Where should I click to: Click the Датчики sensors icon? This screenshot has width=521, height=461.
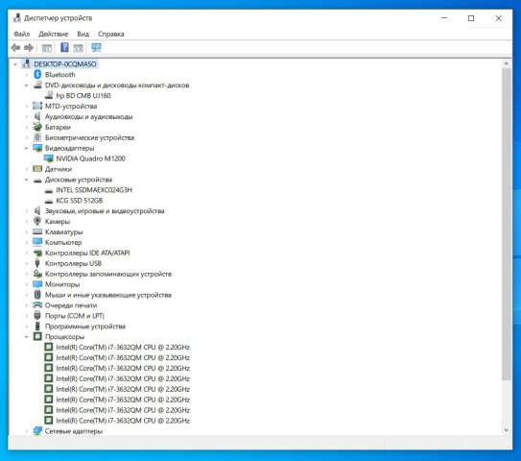pos(37,169)
